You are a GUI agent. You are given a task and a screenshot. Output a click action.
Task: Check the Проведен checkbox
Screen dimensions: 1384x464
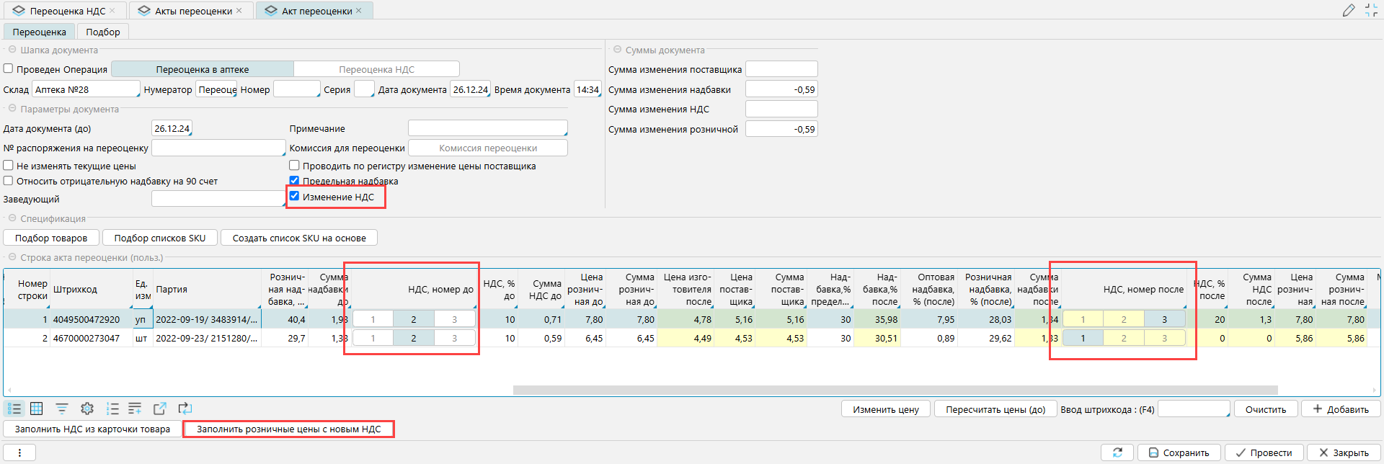9,68
